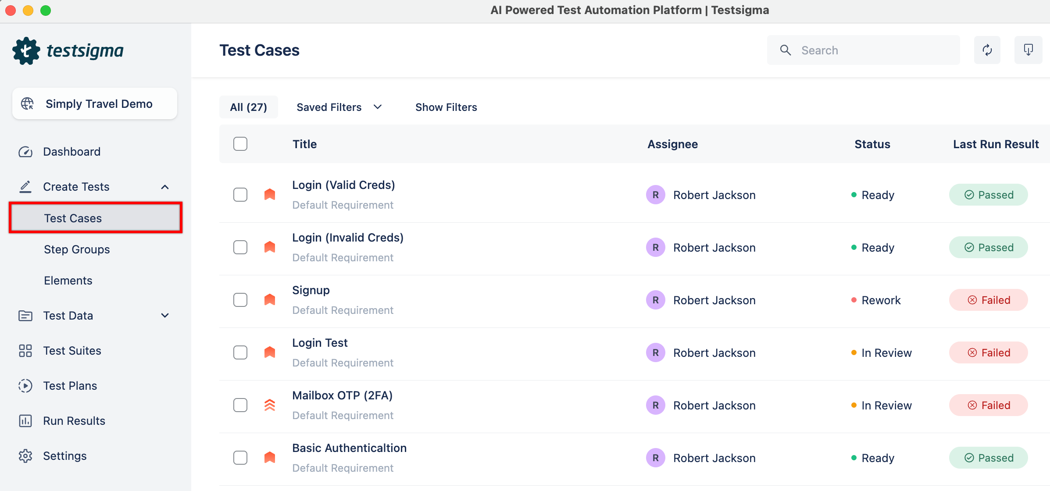Click the Assignee column header

pos(672,144)
